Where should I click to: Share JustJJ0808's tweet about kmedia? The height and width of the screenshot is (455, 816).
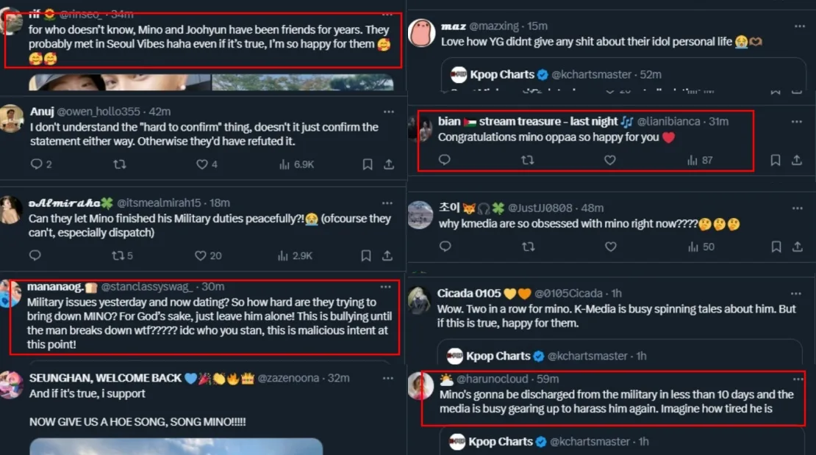tap(796, 247)
